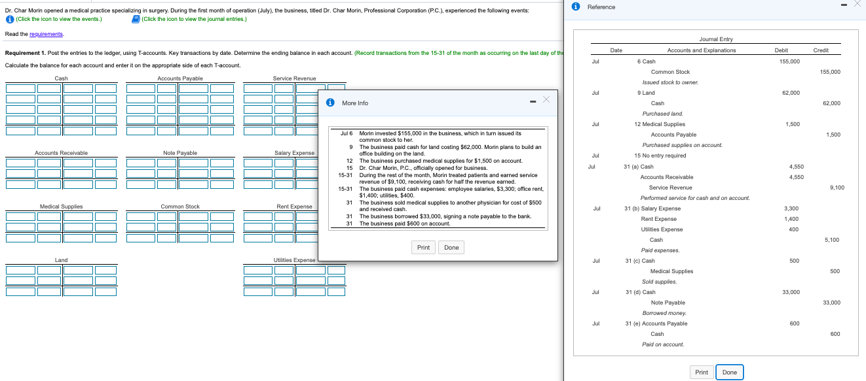Screen dimensions: 866x381
Task: Click the last balance-row field of the Cash T-account
Action: [x=105, y=130]
